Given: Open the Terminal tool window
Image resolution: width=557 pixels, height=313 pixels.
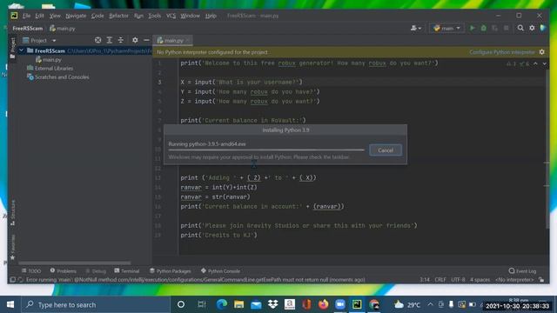Looking at the screenshot, I should pyautogui.click(x=127, y=270).
